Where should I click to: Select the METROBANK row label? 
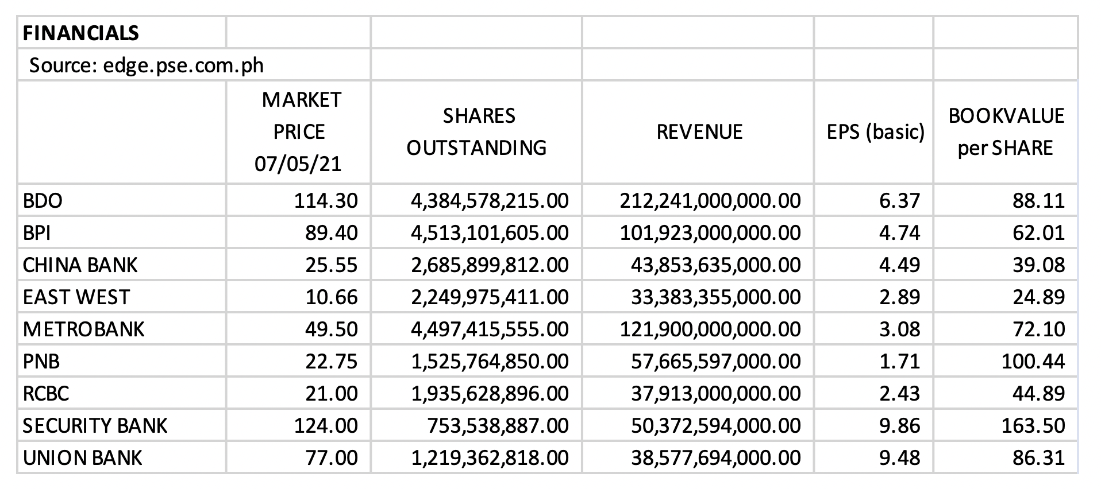[x=122, y=329]
